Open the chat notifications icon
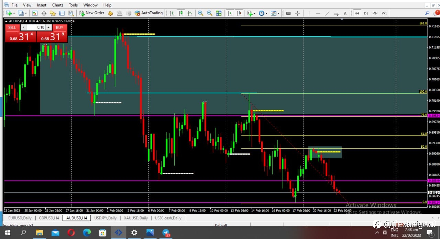This screenshot has width=440, height=239. (437, 13)
